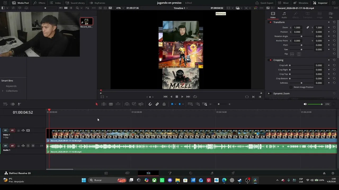
Task: Open the Sound Library panel
Action: coord(75,3)
